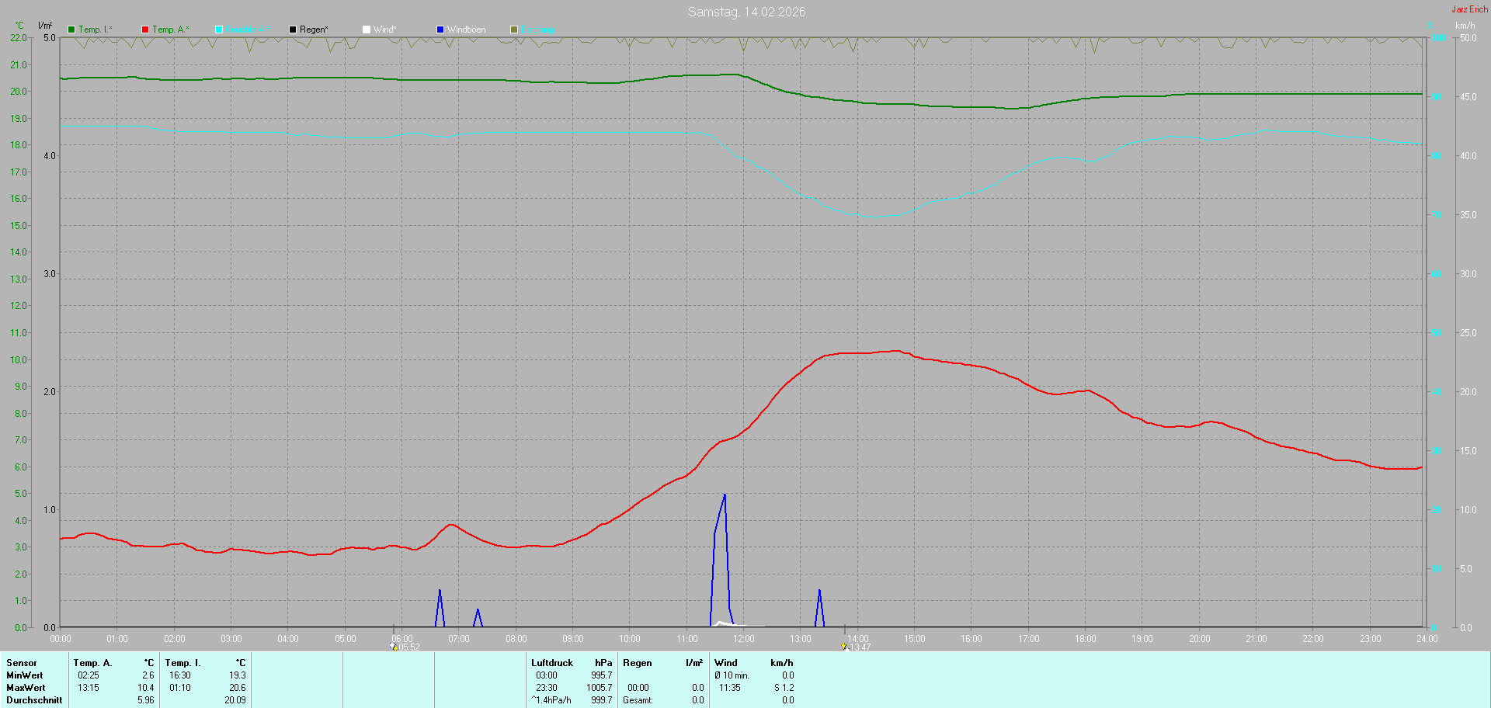
Task: Click the olive Empfang legend swatch
Action: pos(514,29)
